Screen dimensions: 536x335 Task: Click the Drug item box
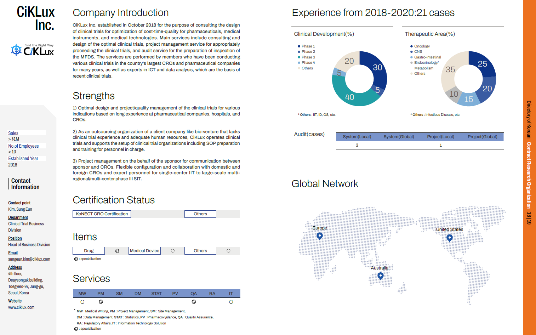point(89,251)
